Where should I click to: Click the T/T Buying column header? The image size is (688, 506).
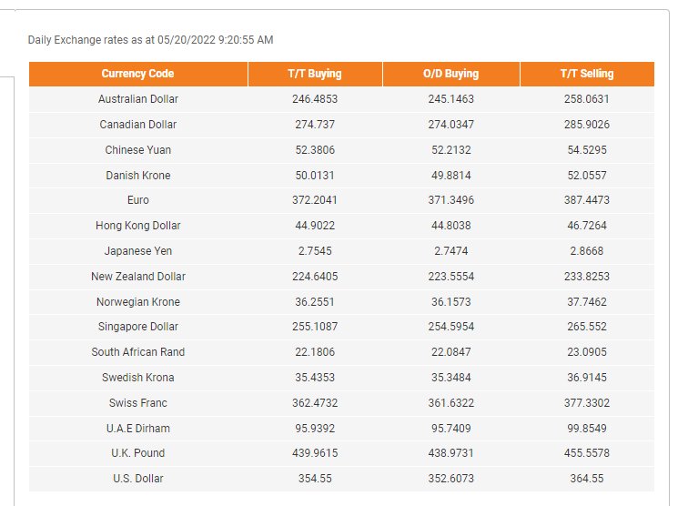coord(315,74)
